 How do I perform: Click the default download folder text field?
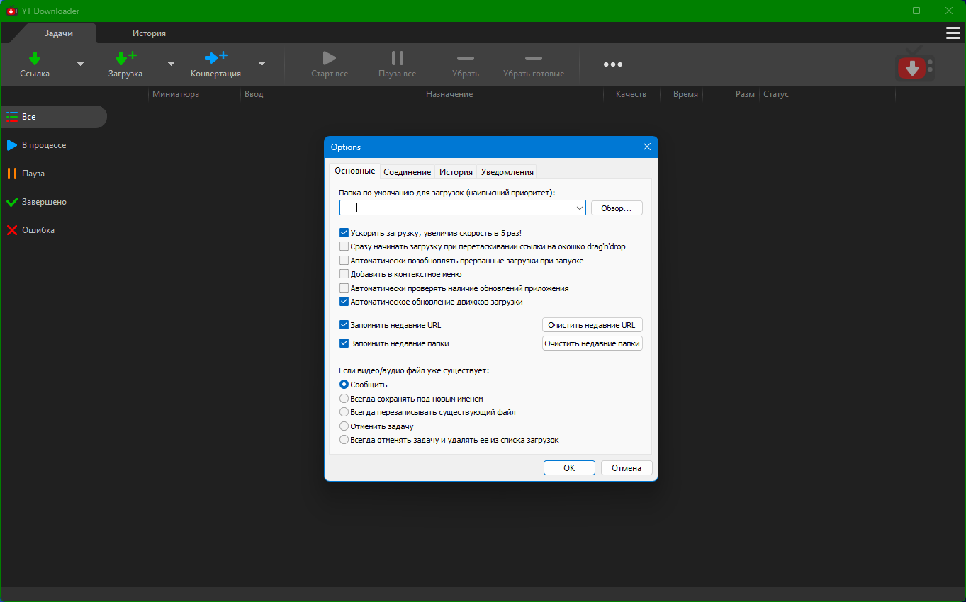click(x=457, y=208)
